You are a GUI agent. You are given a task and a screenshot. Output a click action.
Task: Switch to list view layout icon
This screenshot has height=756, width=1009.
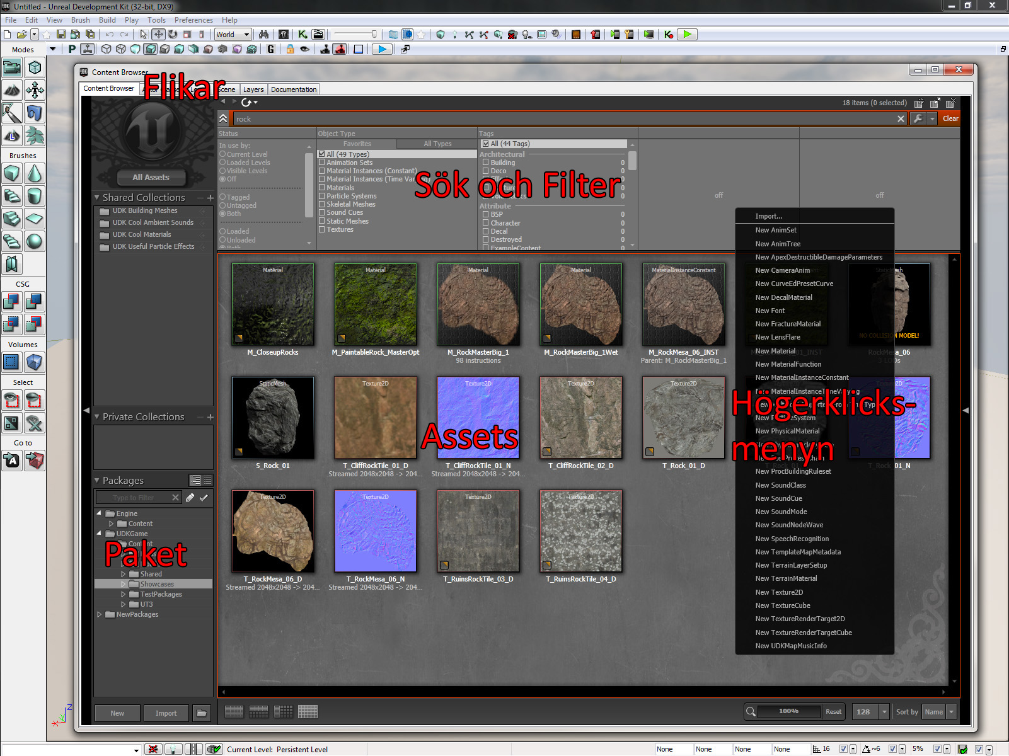[x=234, y=712]
